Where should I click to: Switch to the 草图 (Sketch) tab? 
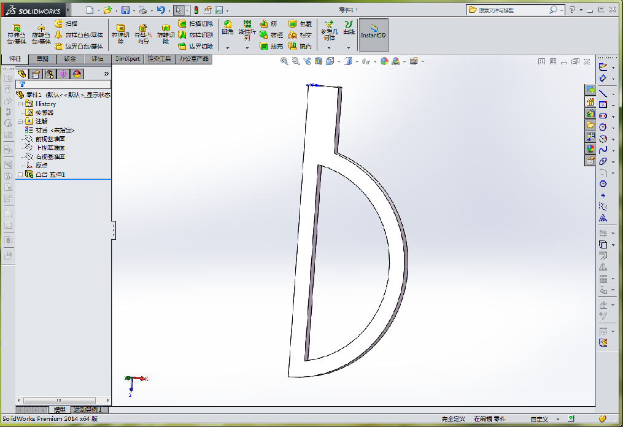(x=42, y=59)
